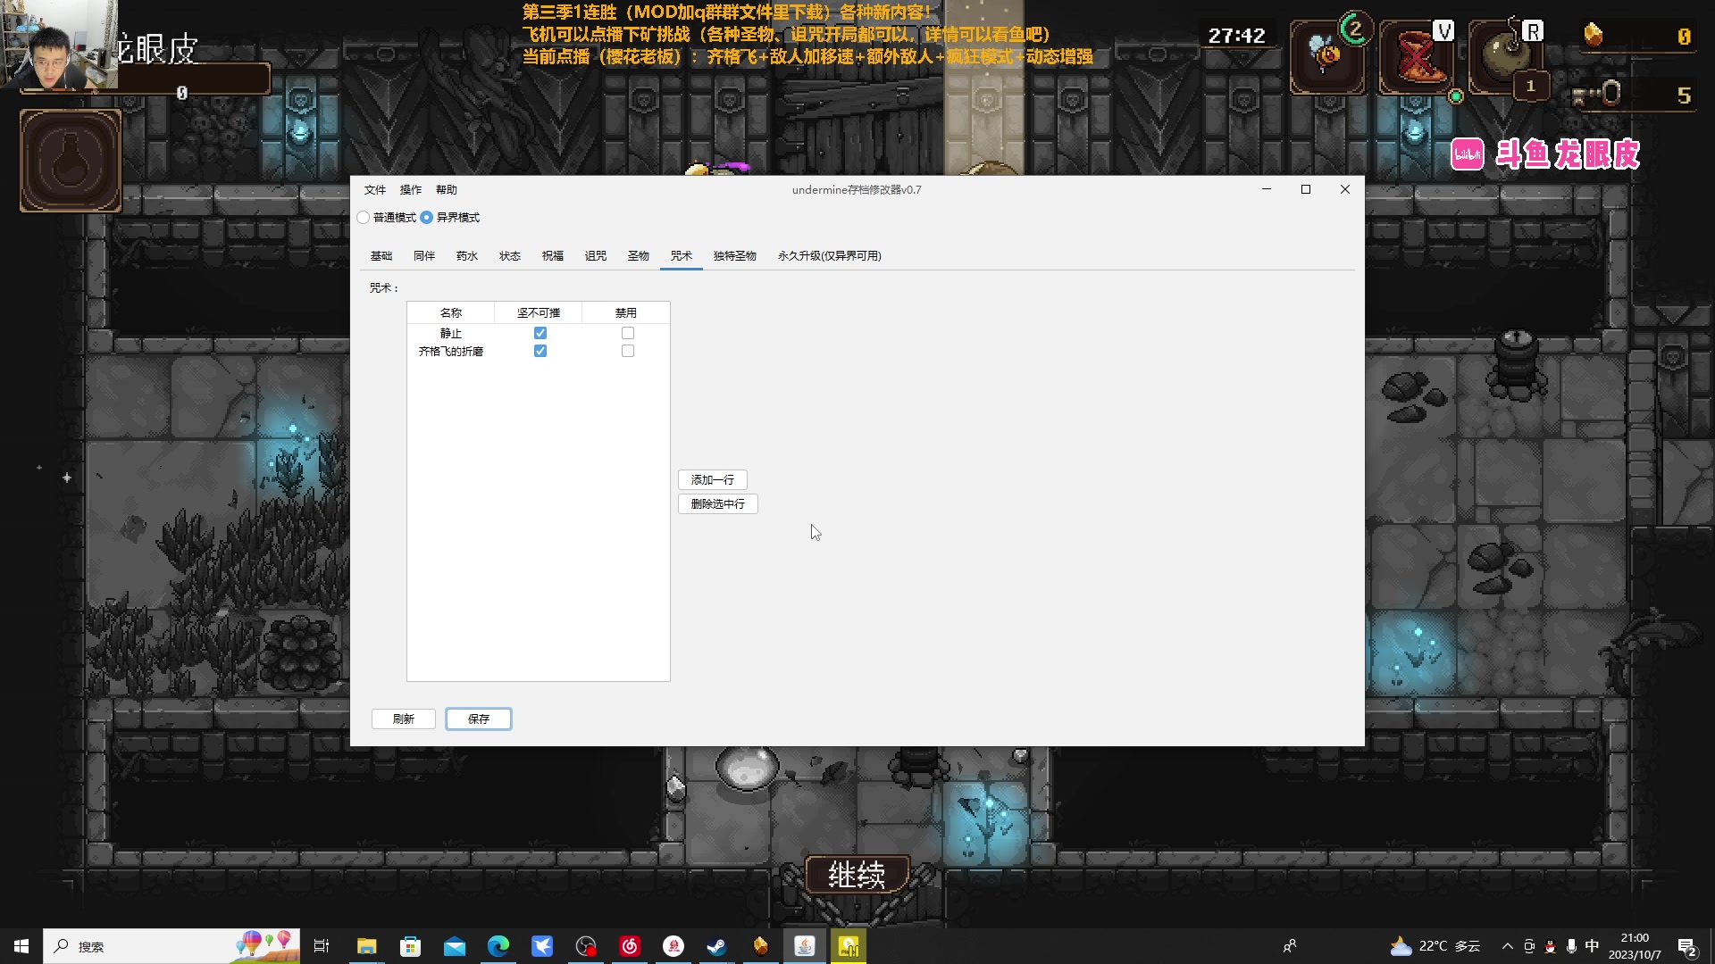Viewport: 1715px width, 964px height.
Task: Click the gold nugget counter icon
Action: click(x=1594, y=35)
